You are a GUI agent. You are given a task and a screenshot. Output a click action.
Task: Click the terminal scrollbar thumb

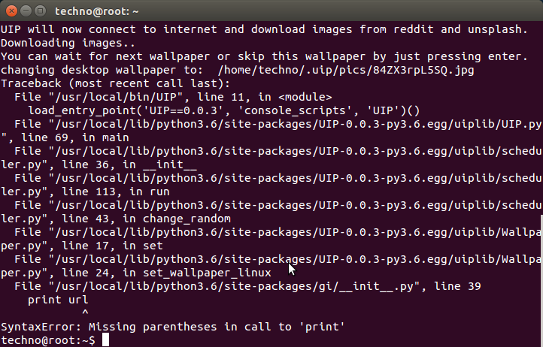(x=541, y=280)
